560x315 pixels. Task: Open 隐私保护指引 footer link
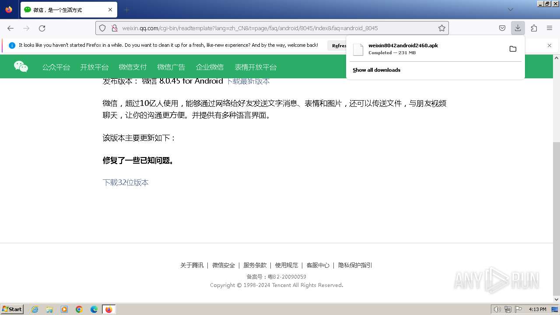coord(355,265)
